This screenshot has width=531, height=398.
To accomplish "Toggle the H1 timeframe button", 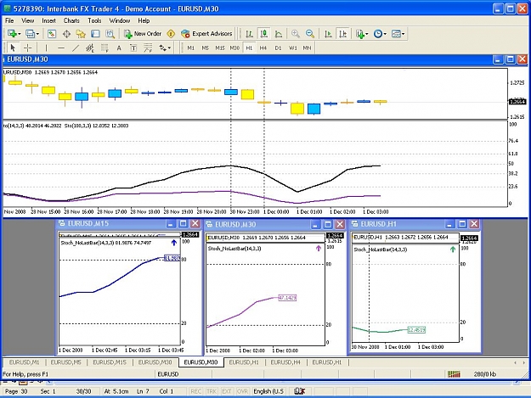I will 249,48.
